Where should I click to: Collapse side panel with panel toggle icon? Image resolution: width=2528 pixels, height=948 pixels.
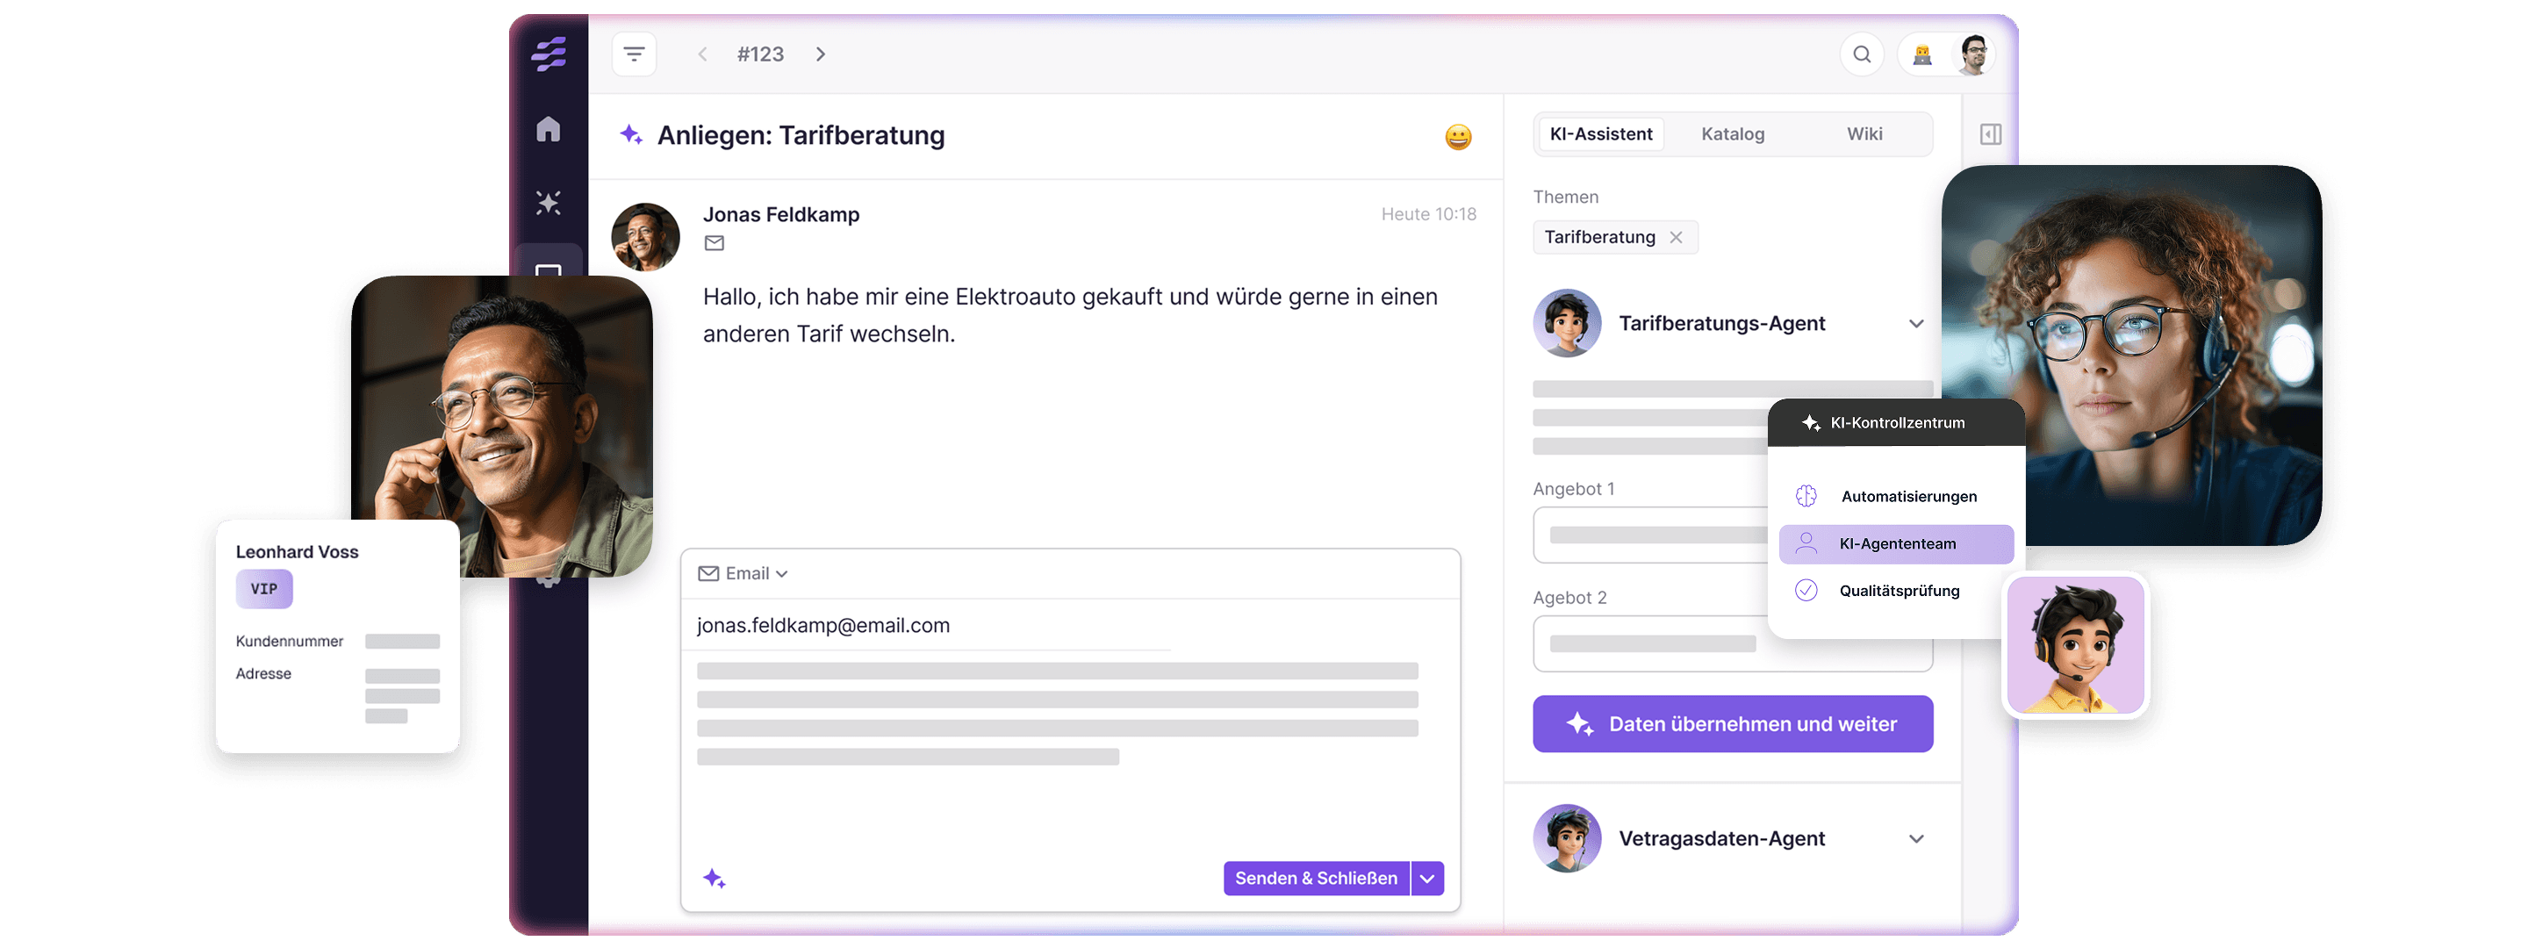[1990, 134]
